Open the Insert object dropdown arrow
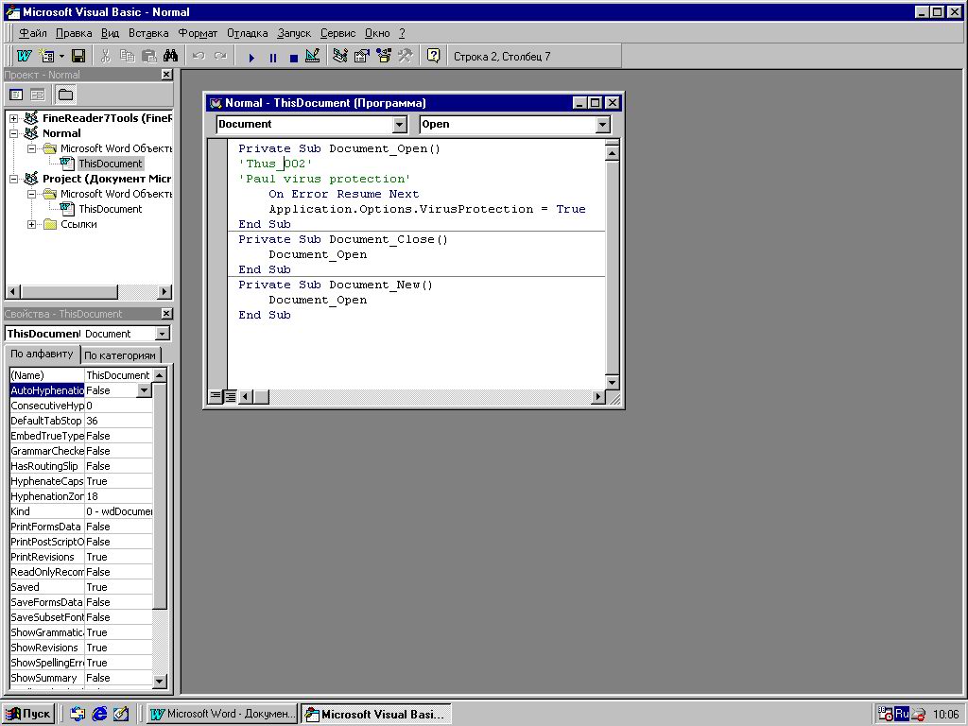This screenshot has height=726, width=968. click(x=61, y=56)
